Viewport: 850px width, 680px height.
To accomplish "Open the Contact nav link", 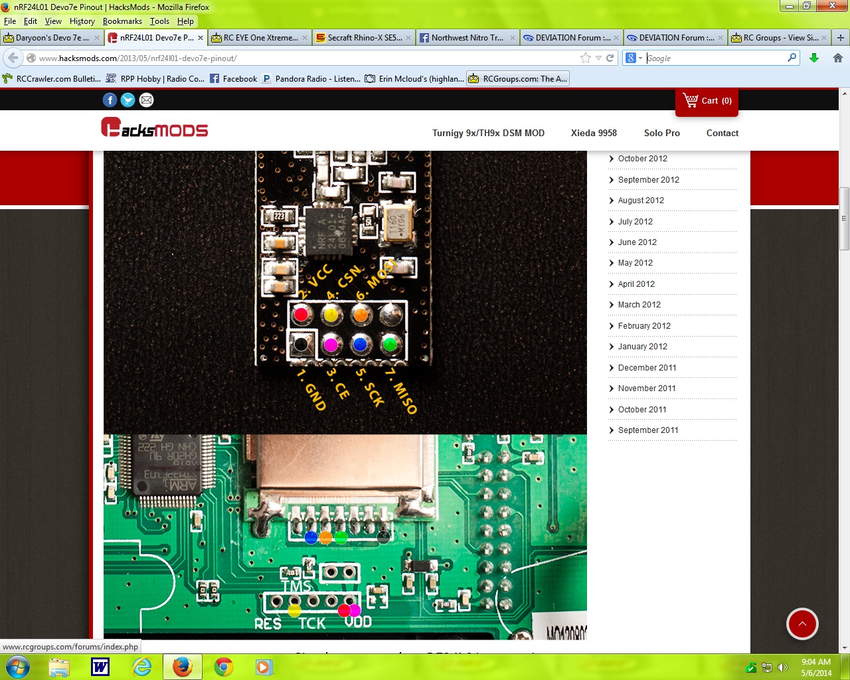I will [722, 133].
